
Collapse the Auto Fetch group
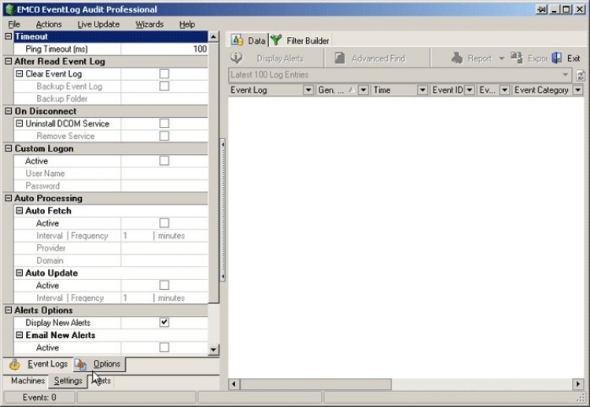tap(19, 211)
